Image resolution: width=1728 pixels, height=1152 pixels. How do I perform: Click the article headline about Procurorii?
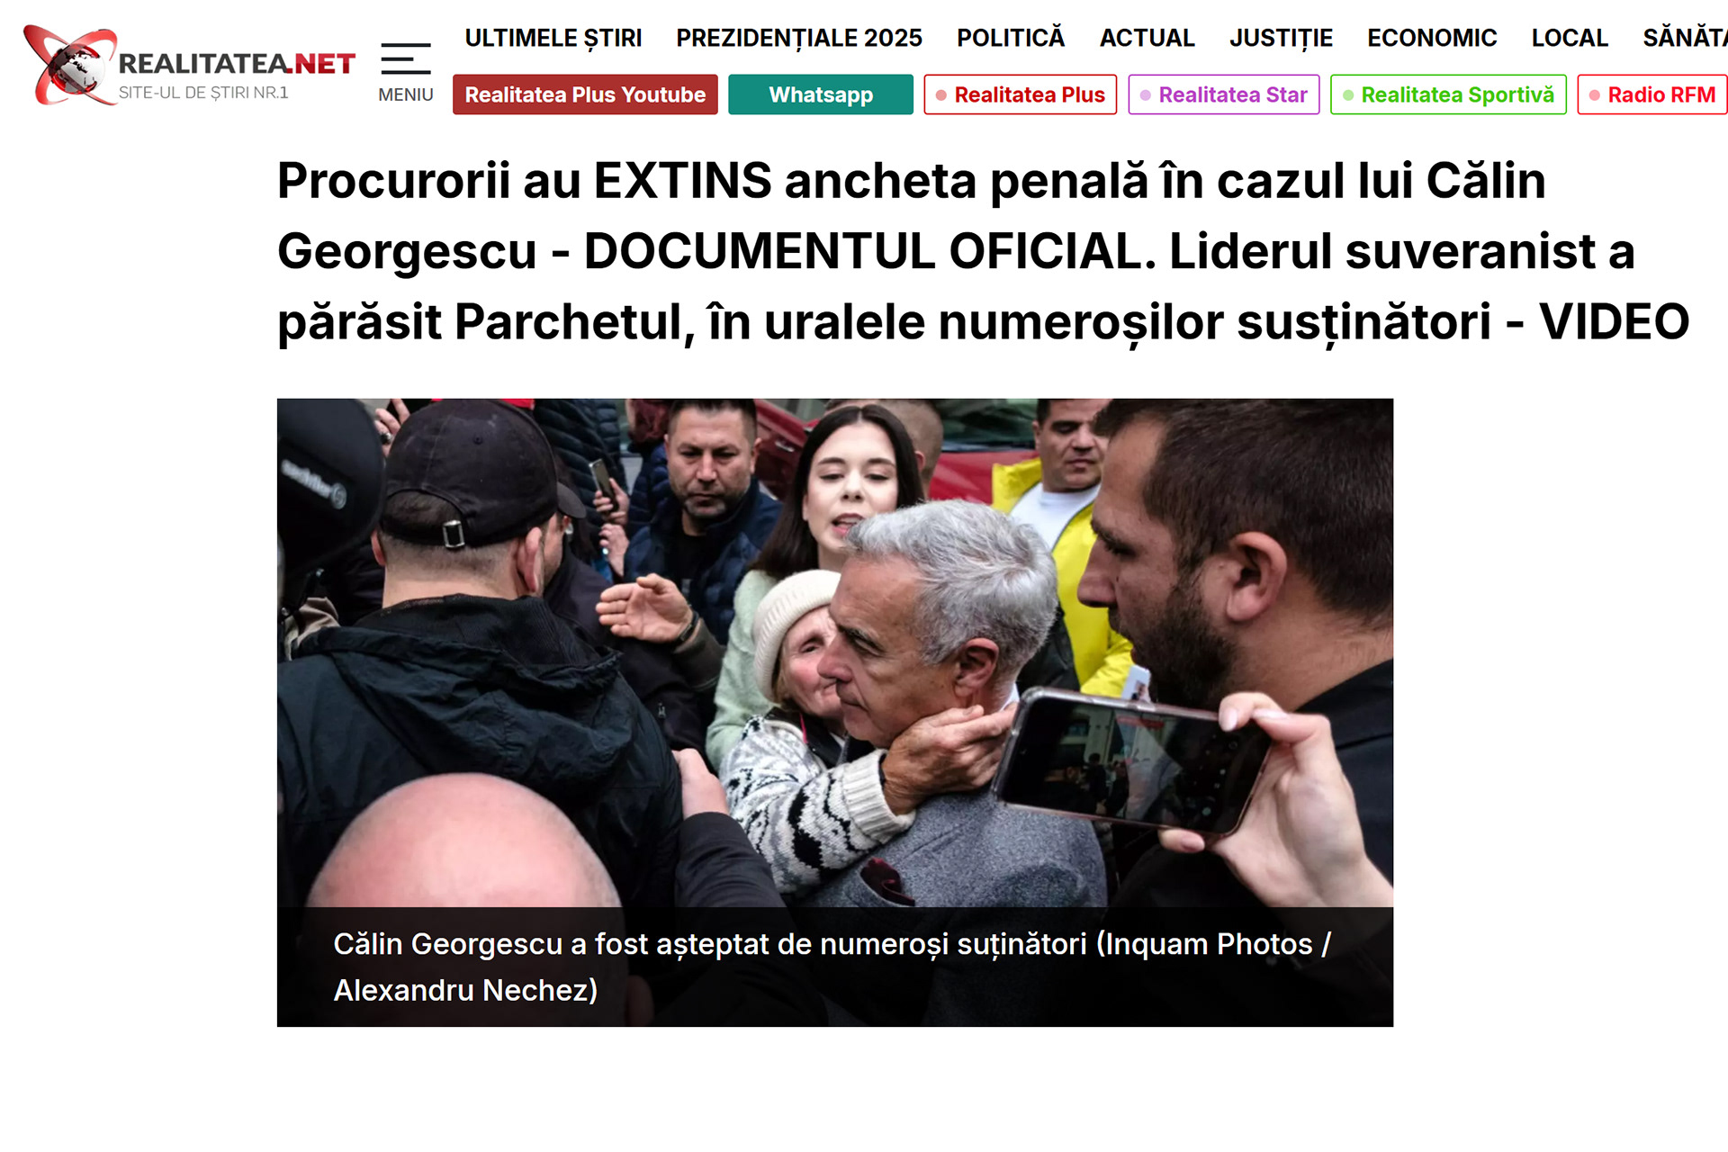[983, 251]
